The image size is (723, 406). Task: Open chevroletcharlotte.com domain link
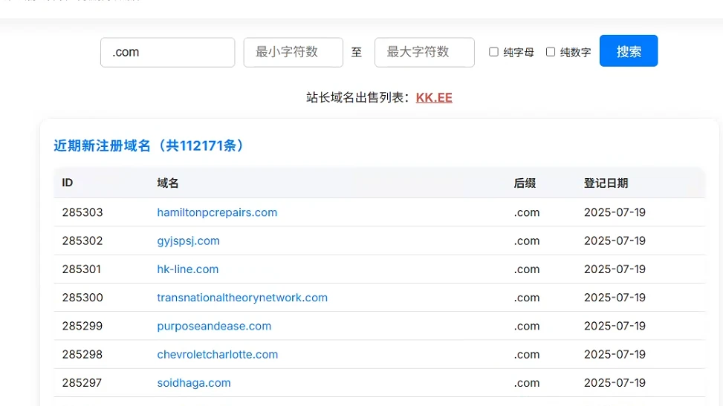coord(217,354)
